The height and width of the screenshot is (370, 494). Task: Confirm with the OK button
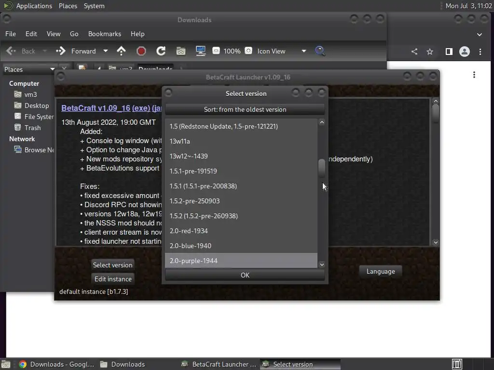(x=245, y=275)
